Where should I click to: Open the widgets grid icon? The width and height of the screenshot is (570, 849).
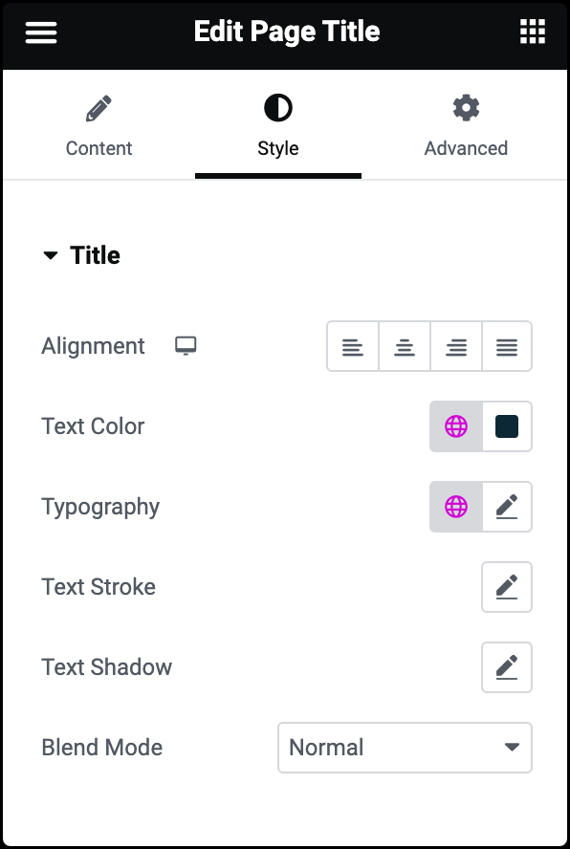[x=533, y=32]
